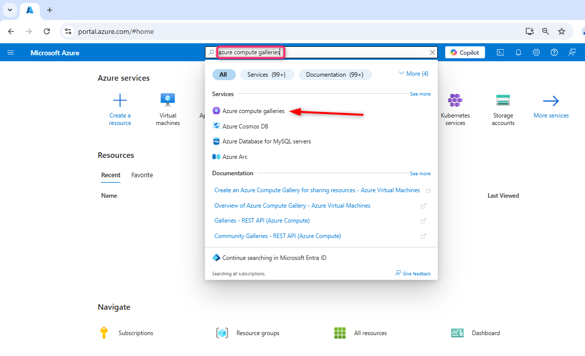Click the browser zoom magnifier icon

(x=545, y=31)
